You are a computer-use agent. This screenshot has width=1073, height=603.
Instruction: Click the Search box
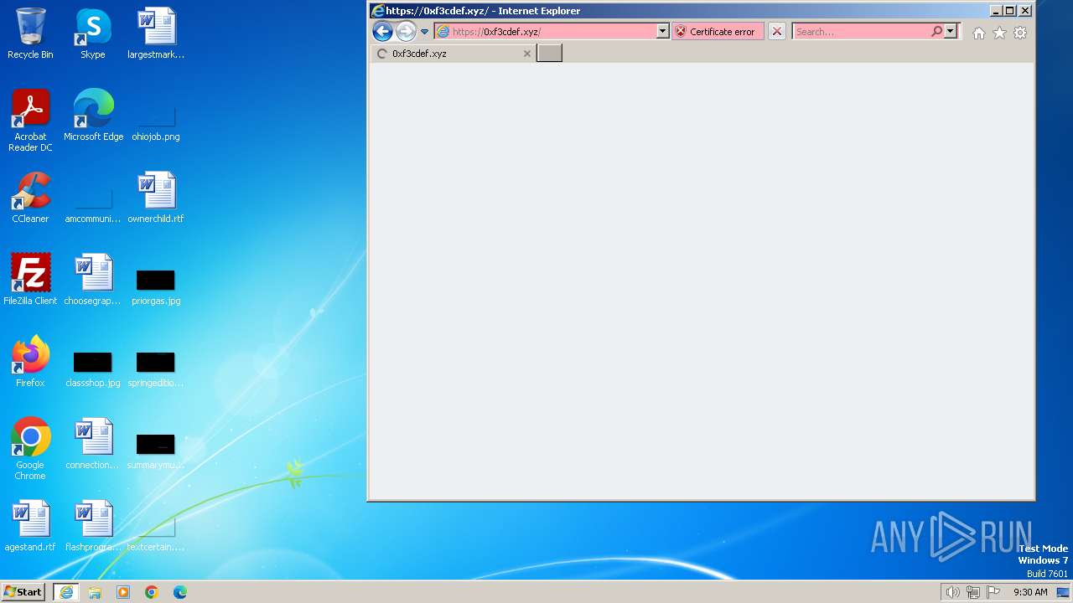861,32
